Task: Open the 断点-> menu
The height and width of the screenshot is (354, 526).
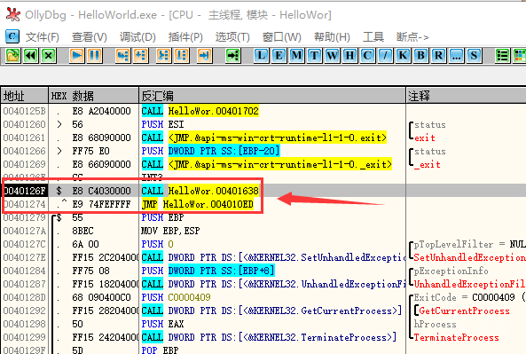Action: tap(412, 37)
